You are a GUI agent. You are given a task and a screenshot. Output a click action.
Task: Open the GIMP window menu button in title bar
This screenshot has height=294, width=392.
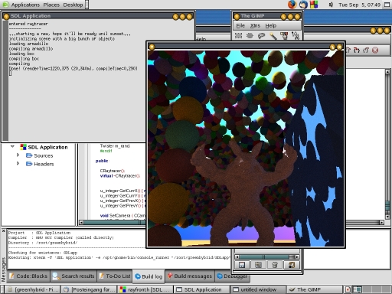[237, 17]
